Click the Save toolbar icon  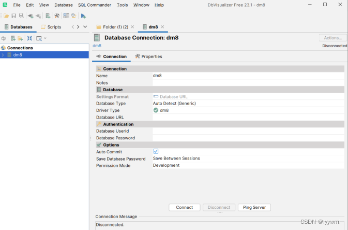(x=14, y=16)
